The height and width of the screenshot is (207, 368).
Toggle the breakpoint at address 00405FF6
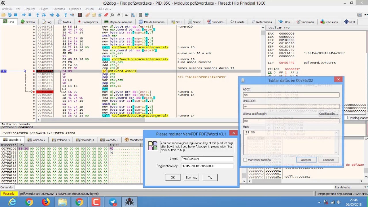coord(34,71)
